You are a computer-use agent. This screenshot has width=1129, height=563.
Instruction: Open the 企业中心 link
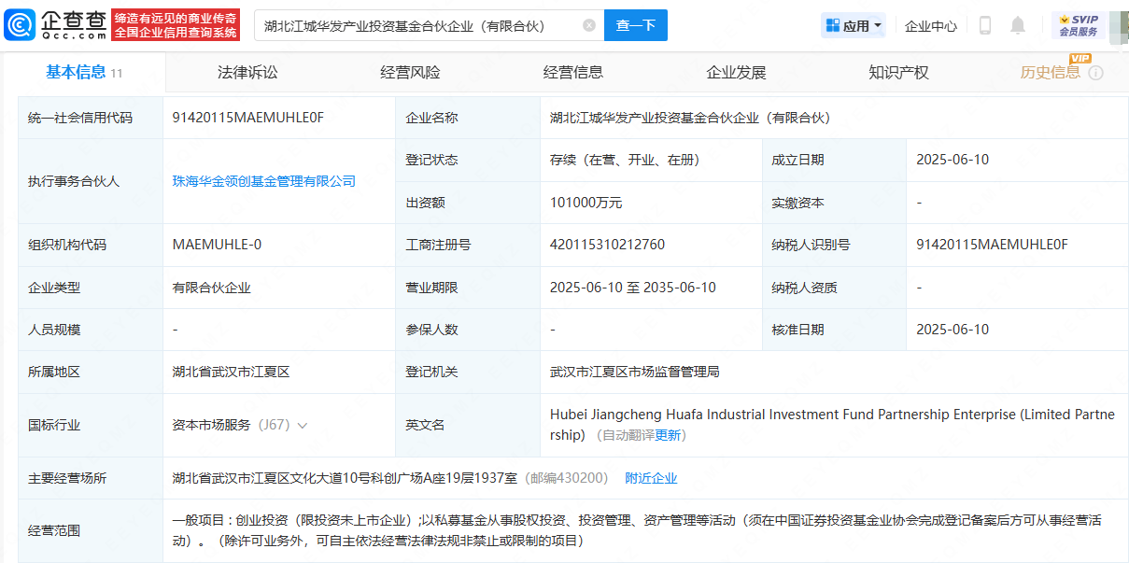point(931,25)
